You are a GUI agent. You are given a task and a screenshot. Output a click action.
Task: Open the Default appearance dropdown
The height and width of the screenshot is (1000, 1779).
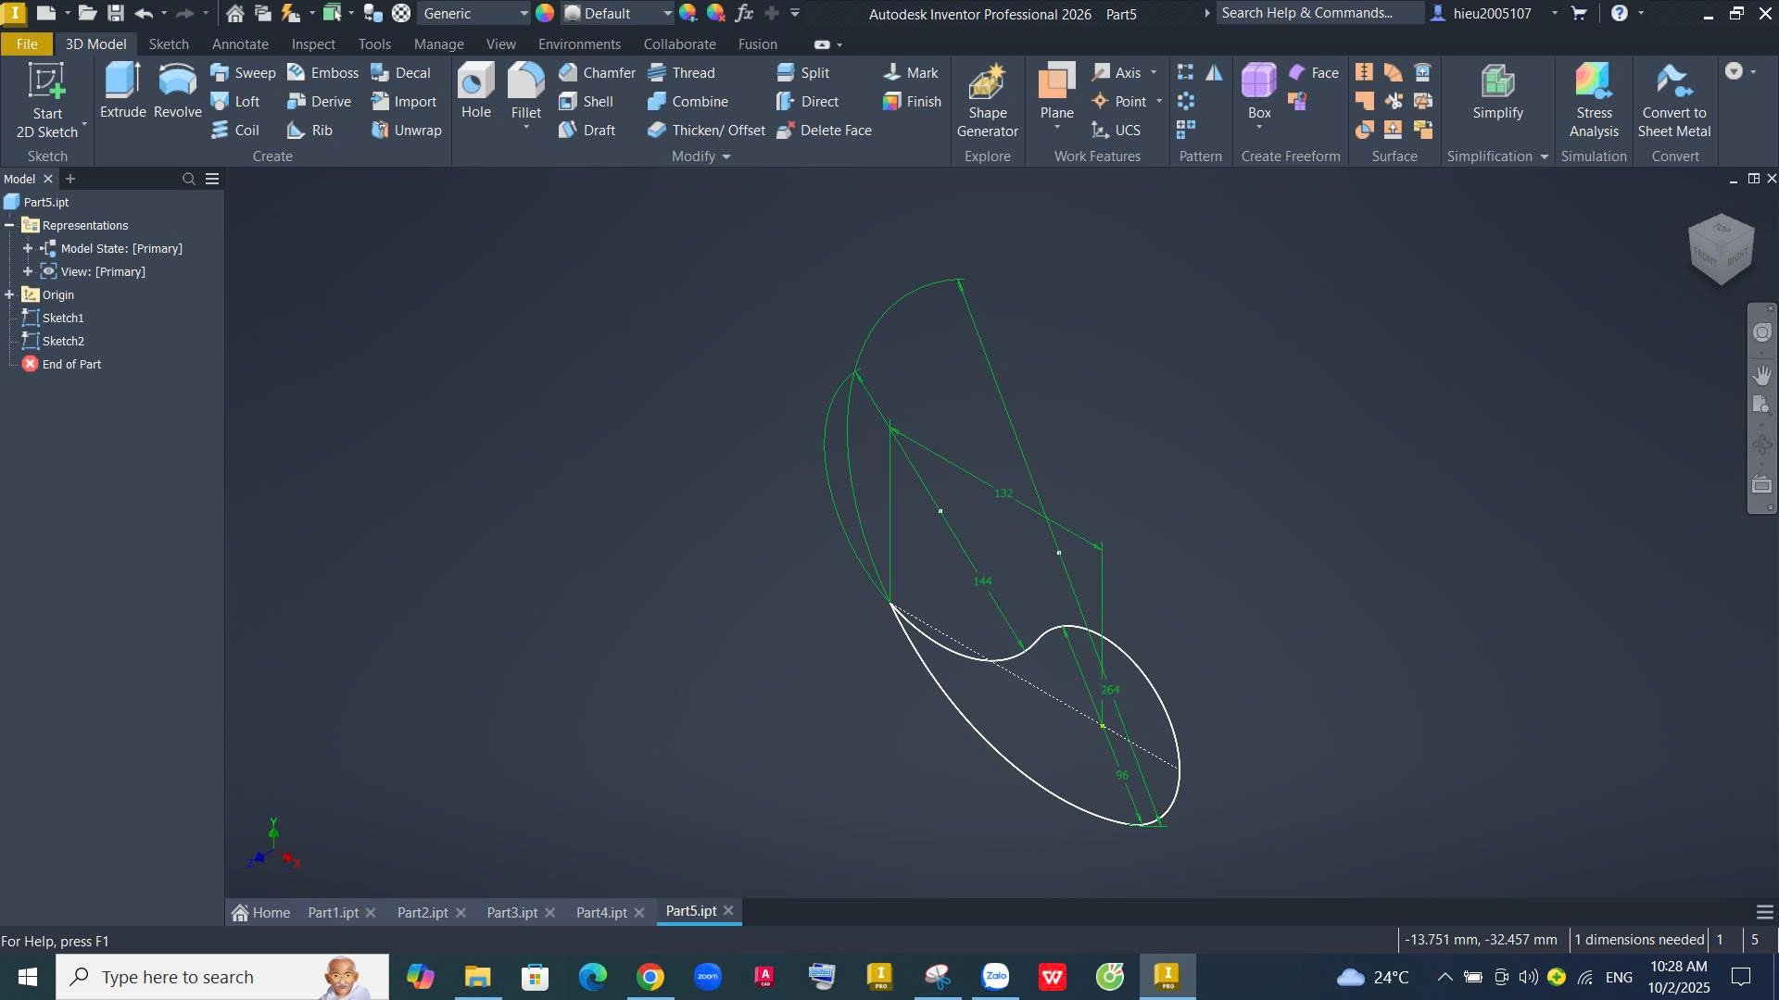click(x=666, y=14)
